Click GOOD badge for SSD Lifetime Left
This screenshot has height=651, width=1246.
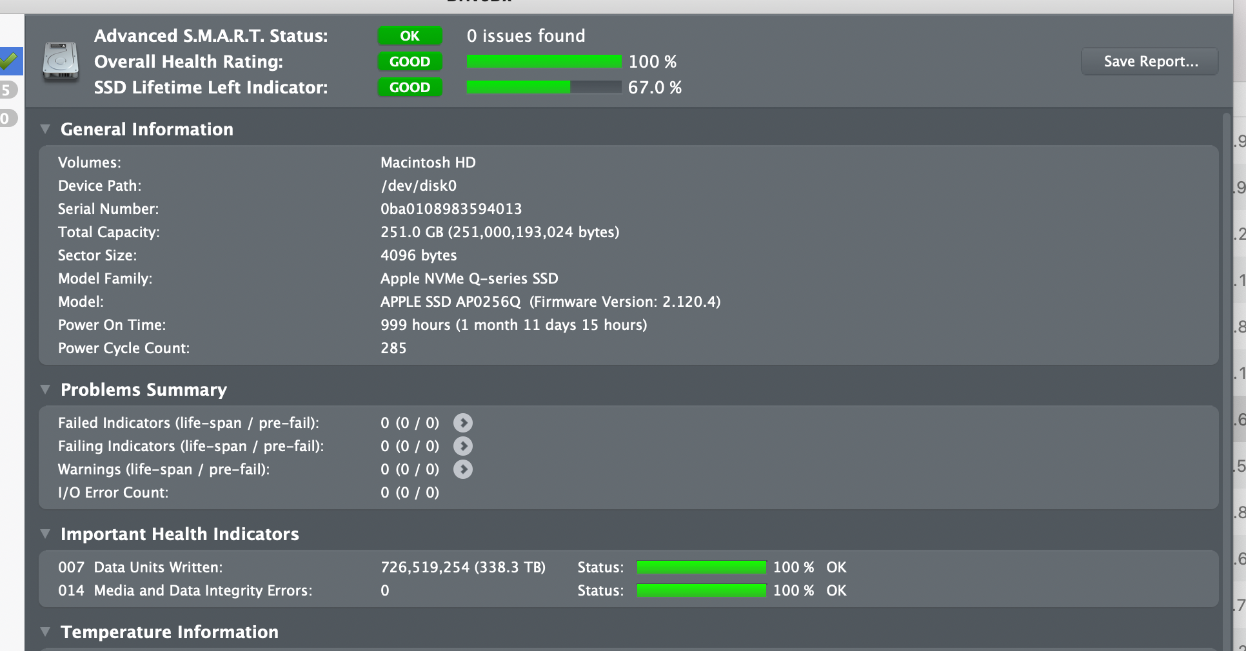coord(410,88)
